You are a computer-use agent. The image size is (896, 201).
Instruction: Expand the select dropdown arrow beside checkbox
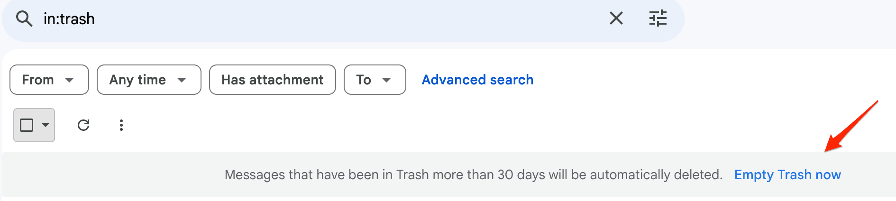[x=46, y=125]
